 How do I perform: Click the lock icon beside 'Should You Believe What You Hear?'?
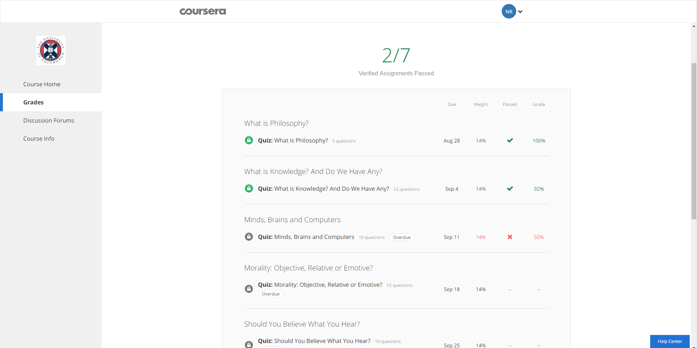pyautogui.click(x=249, y=344)
